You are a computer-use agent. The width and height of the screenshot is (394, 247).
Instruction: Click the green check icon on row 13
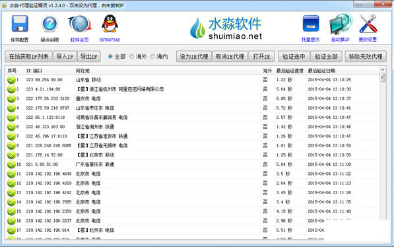[11, 193]
